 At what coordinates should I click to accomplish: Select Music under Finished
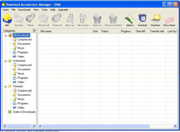point(21,99)
